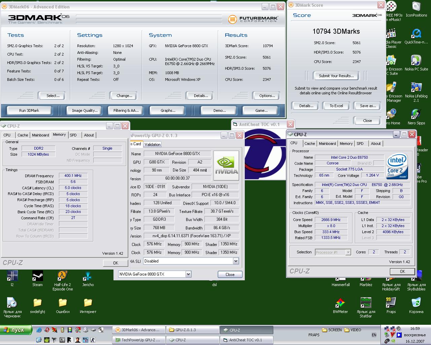
Task: Click GPU-Z Name field GeForce 8800 GTX
Action: tap(177, 154)
